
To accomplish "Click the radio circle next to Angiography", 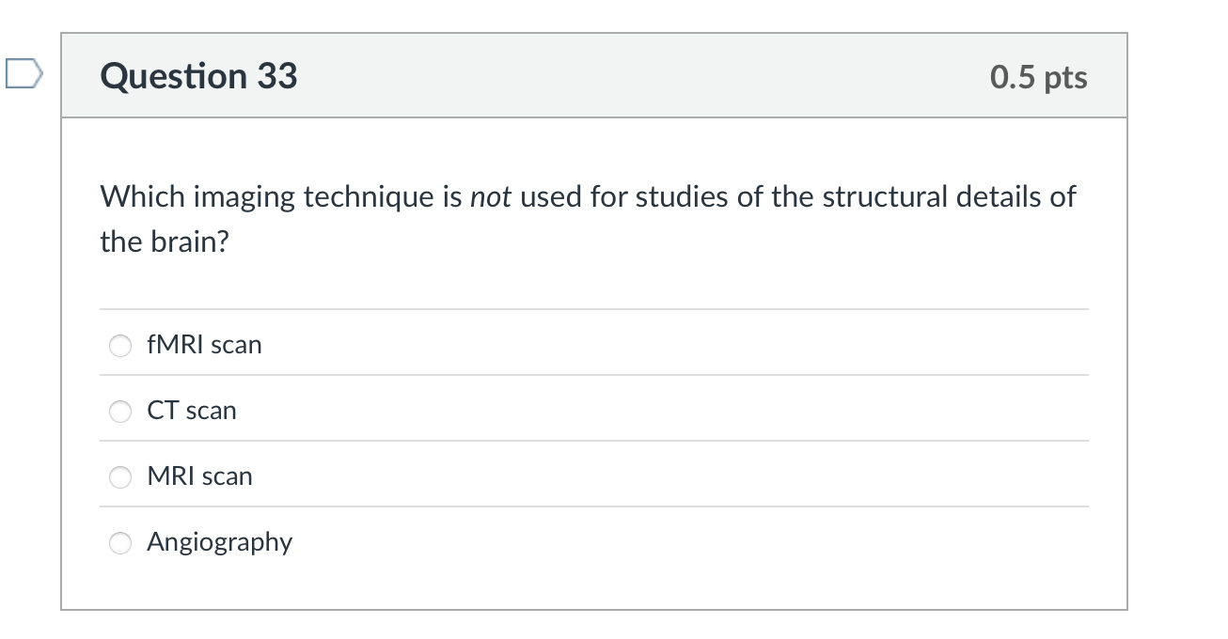I will (119, 542).
